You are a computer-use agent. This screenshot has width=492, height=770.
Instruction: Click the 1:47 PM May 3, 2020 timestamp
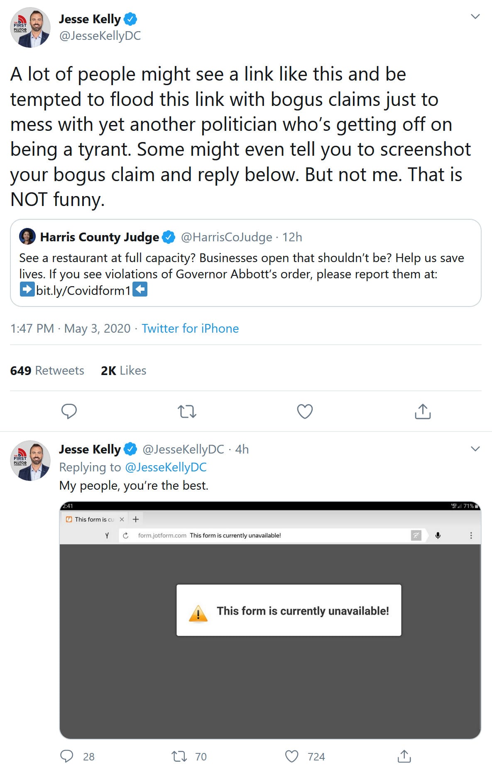[x=70, y=329]
